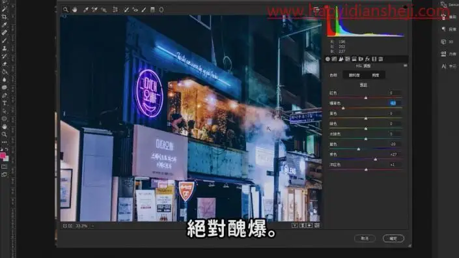The height and width of the screenshot is (258, 459).
Task: Choose the Red Eye Removal tool
Action: [x=135, y=10]
